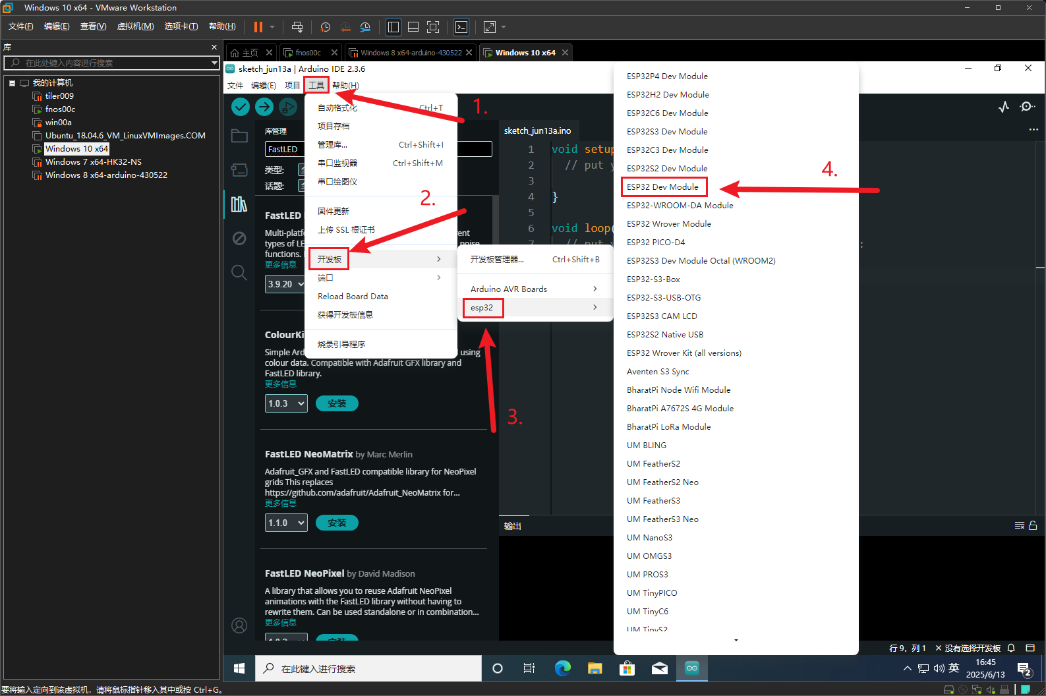Image resolution: width=1046 pixels, height=696 pixels.
Task: Click the Verify checkmark button in Arduino IDE
Action: click(241, 106)
